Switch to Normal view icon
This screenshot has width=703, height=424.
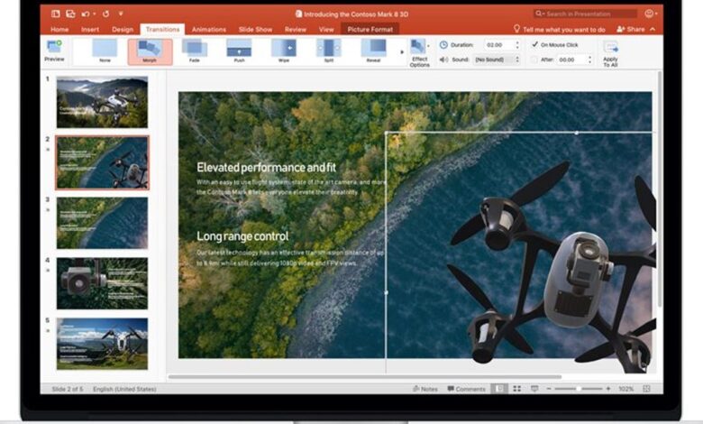499,389
